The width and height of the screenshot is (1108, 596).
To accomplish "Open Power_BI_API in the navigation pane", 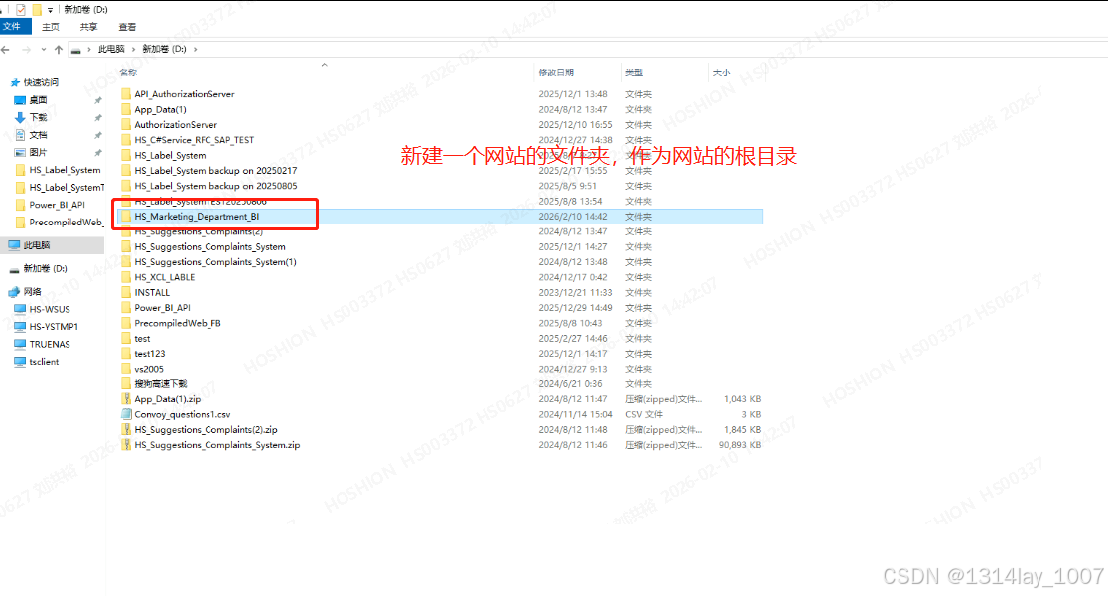I will pos(58,205).
